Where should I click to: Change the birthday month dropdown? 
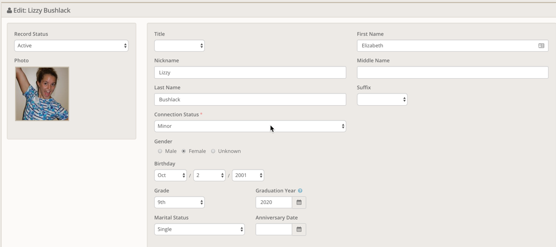tap(171, 176)
